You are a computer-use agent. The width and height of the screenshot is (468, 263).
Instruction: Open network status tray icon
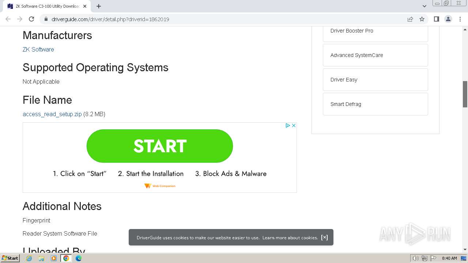pos(424,258)
